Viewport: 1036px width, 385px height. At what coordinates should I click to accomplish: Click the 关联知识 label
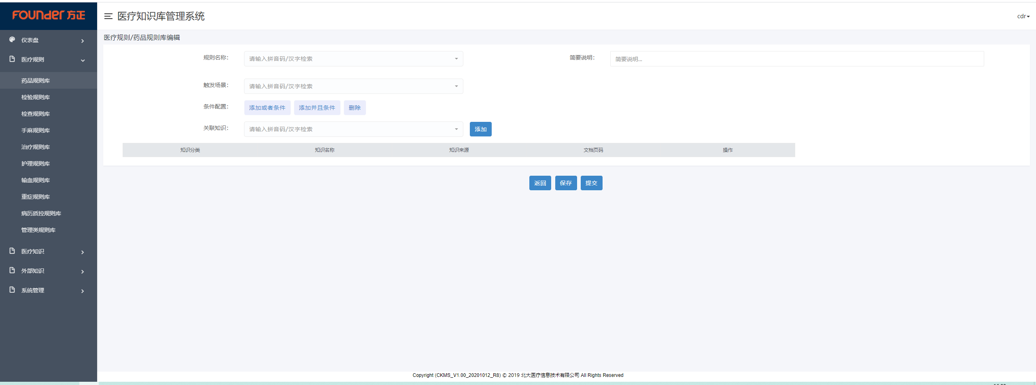pyautogui.click(x=216, y=128)
